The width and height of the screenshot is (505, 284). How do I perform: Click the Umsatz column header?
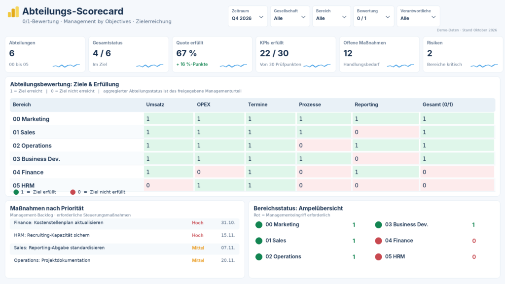pos(155,105)
